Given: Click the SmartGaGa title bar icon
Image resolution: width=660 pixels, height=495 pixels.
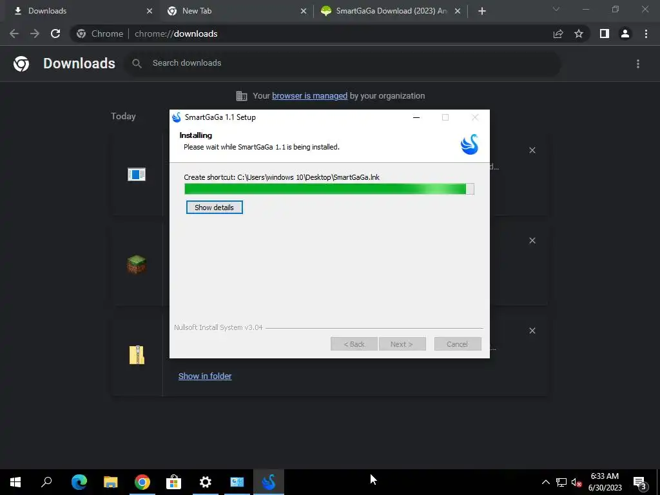Looking at the screenshot, I should [177, 117].
